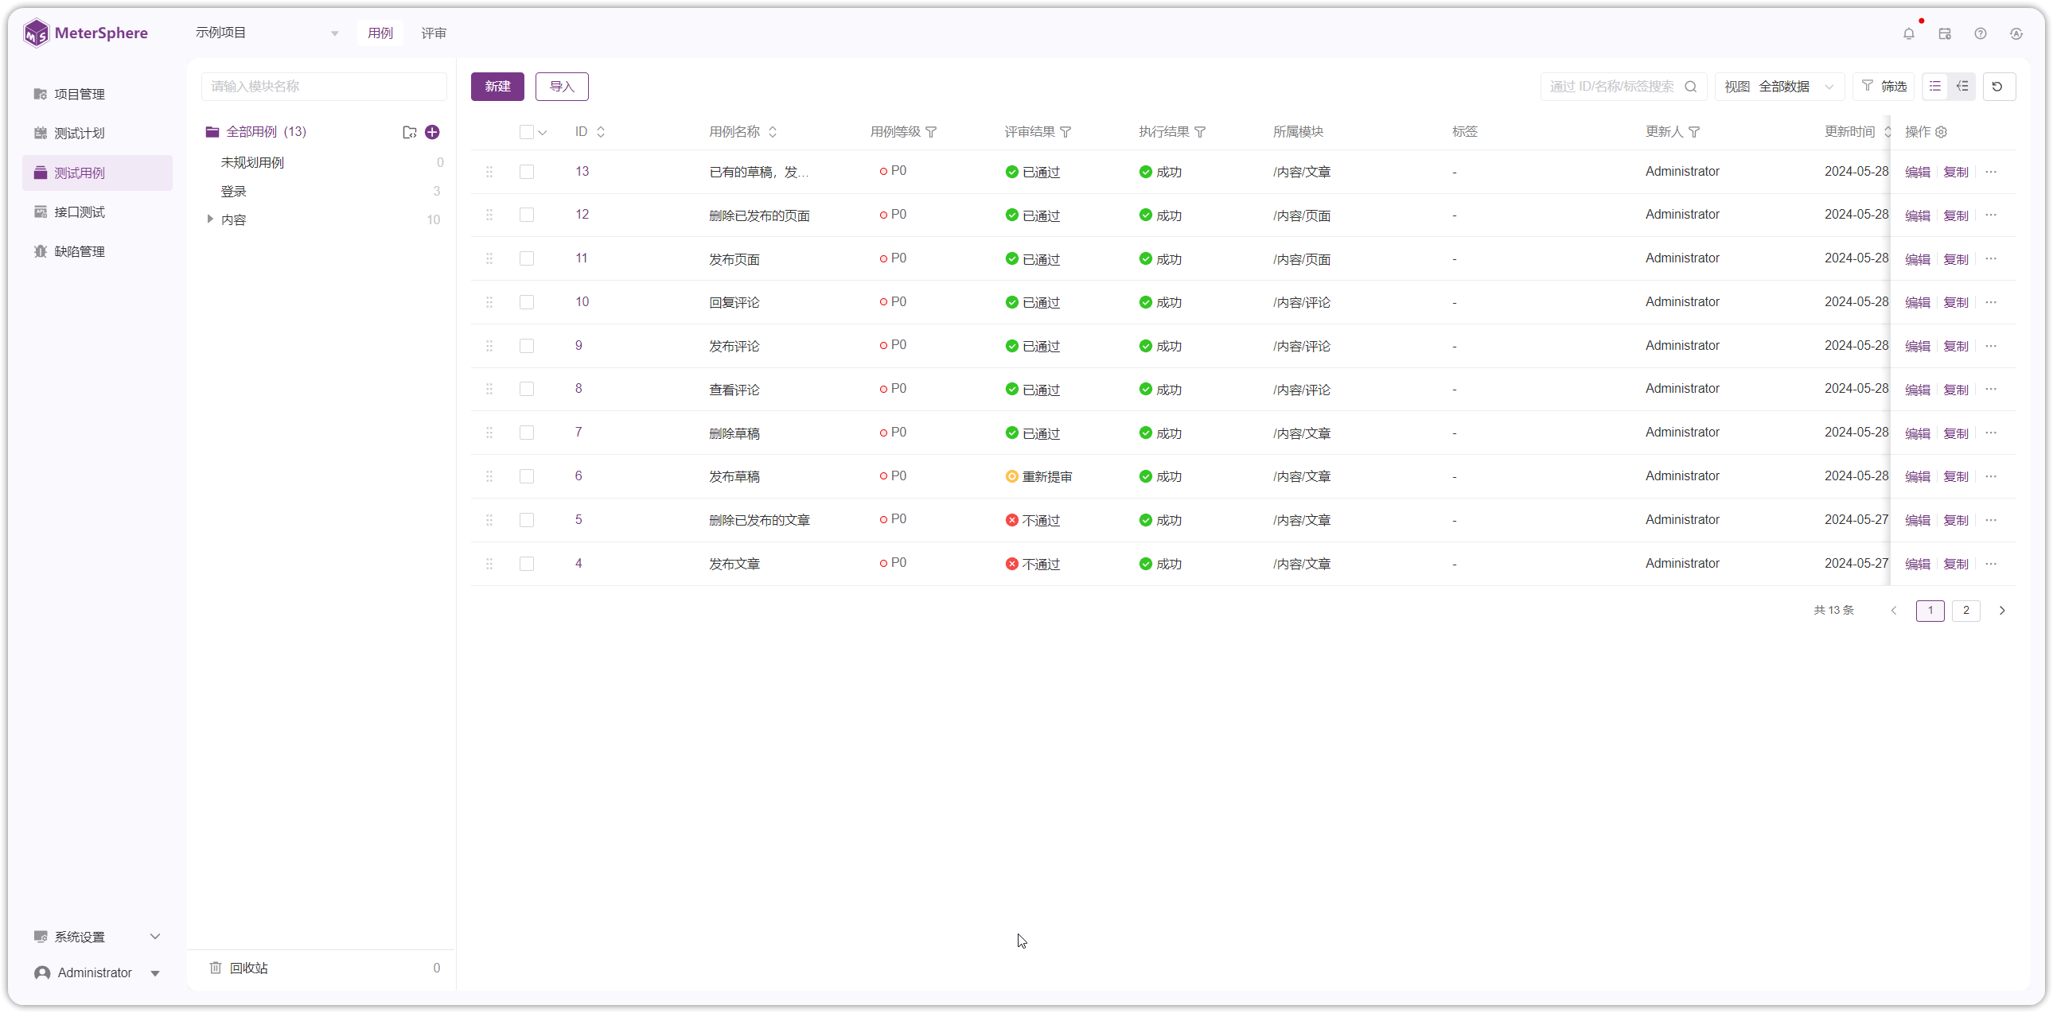Click the refresh table icon

point(1997,87)
